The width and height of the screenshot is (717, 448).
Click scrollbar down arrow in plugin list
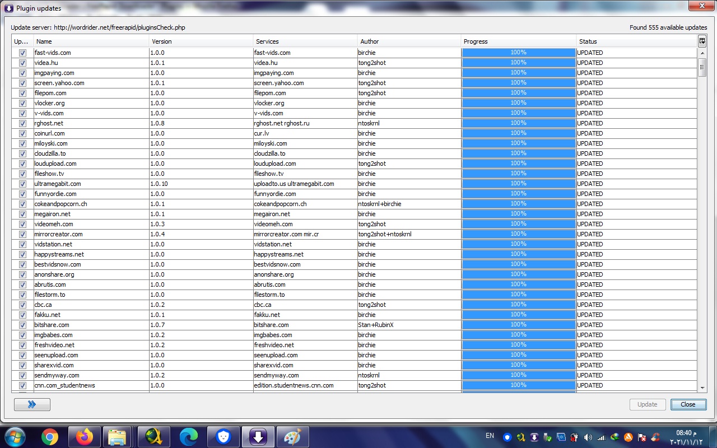click(702, 388)
